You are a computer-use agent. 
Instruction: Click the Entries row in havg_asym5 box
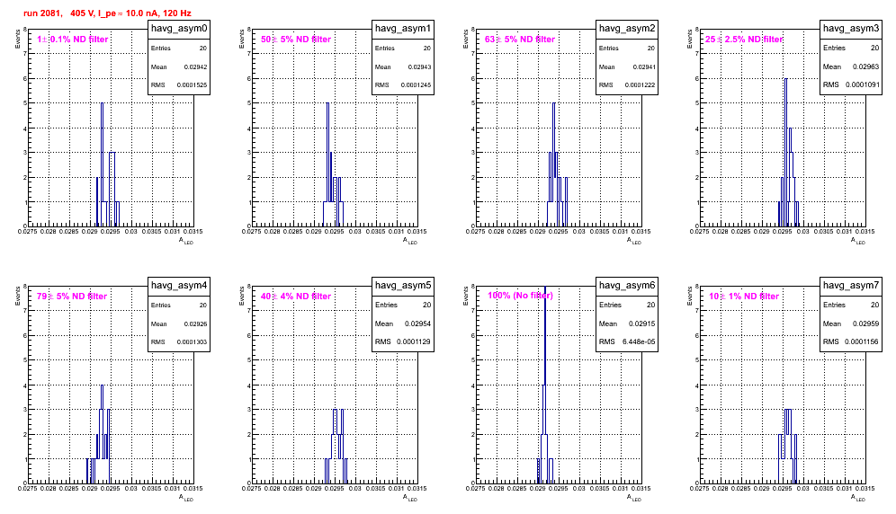click(x=403, y=305)
